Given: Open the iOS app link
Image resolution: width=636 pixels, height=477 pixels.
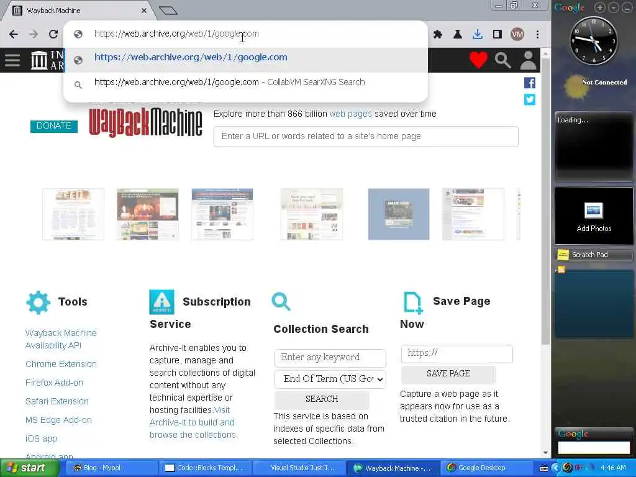Looking at the screenshot, I should point(41,439).
